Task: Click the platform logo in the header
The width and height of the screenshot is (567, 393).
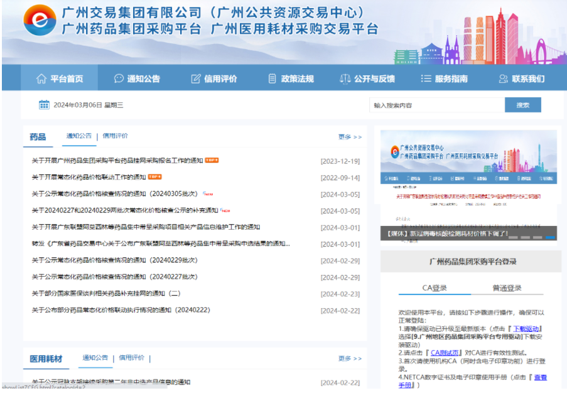Action: point(40,21)
